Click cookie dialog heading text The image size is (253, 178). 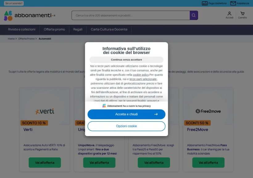pyautogui.click(x=126, y=51)
